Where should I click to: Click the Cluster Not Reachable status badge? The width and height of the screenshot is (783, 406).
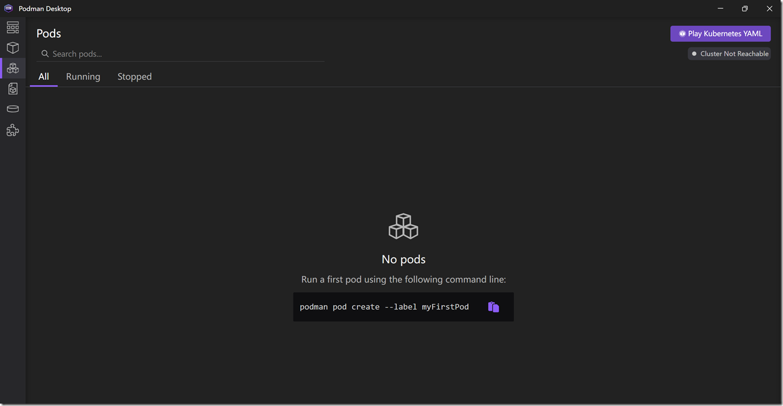(x=729, y=54)
